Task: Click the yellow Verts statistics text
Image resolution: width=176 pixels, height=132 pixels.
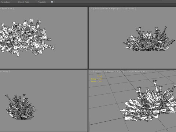Action: tap(96, 81)
